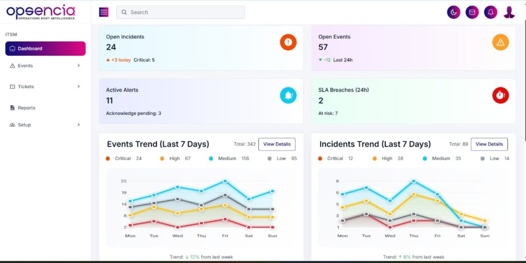Click the orange Open Incidents badge icon
The width and height of the screenshot is (526, 263).
click(x=288, y=42)
